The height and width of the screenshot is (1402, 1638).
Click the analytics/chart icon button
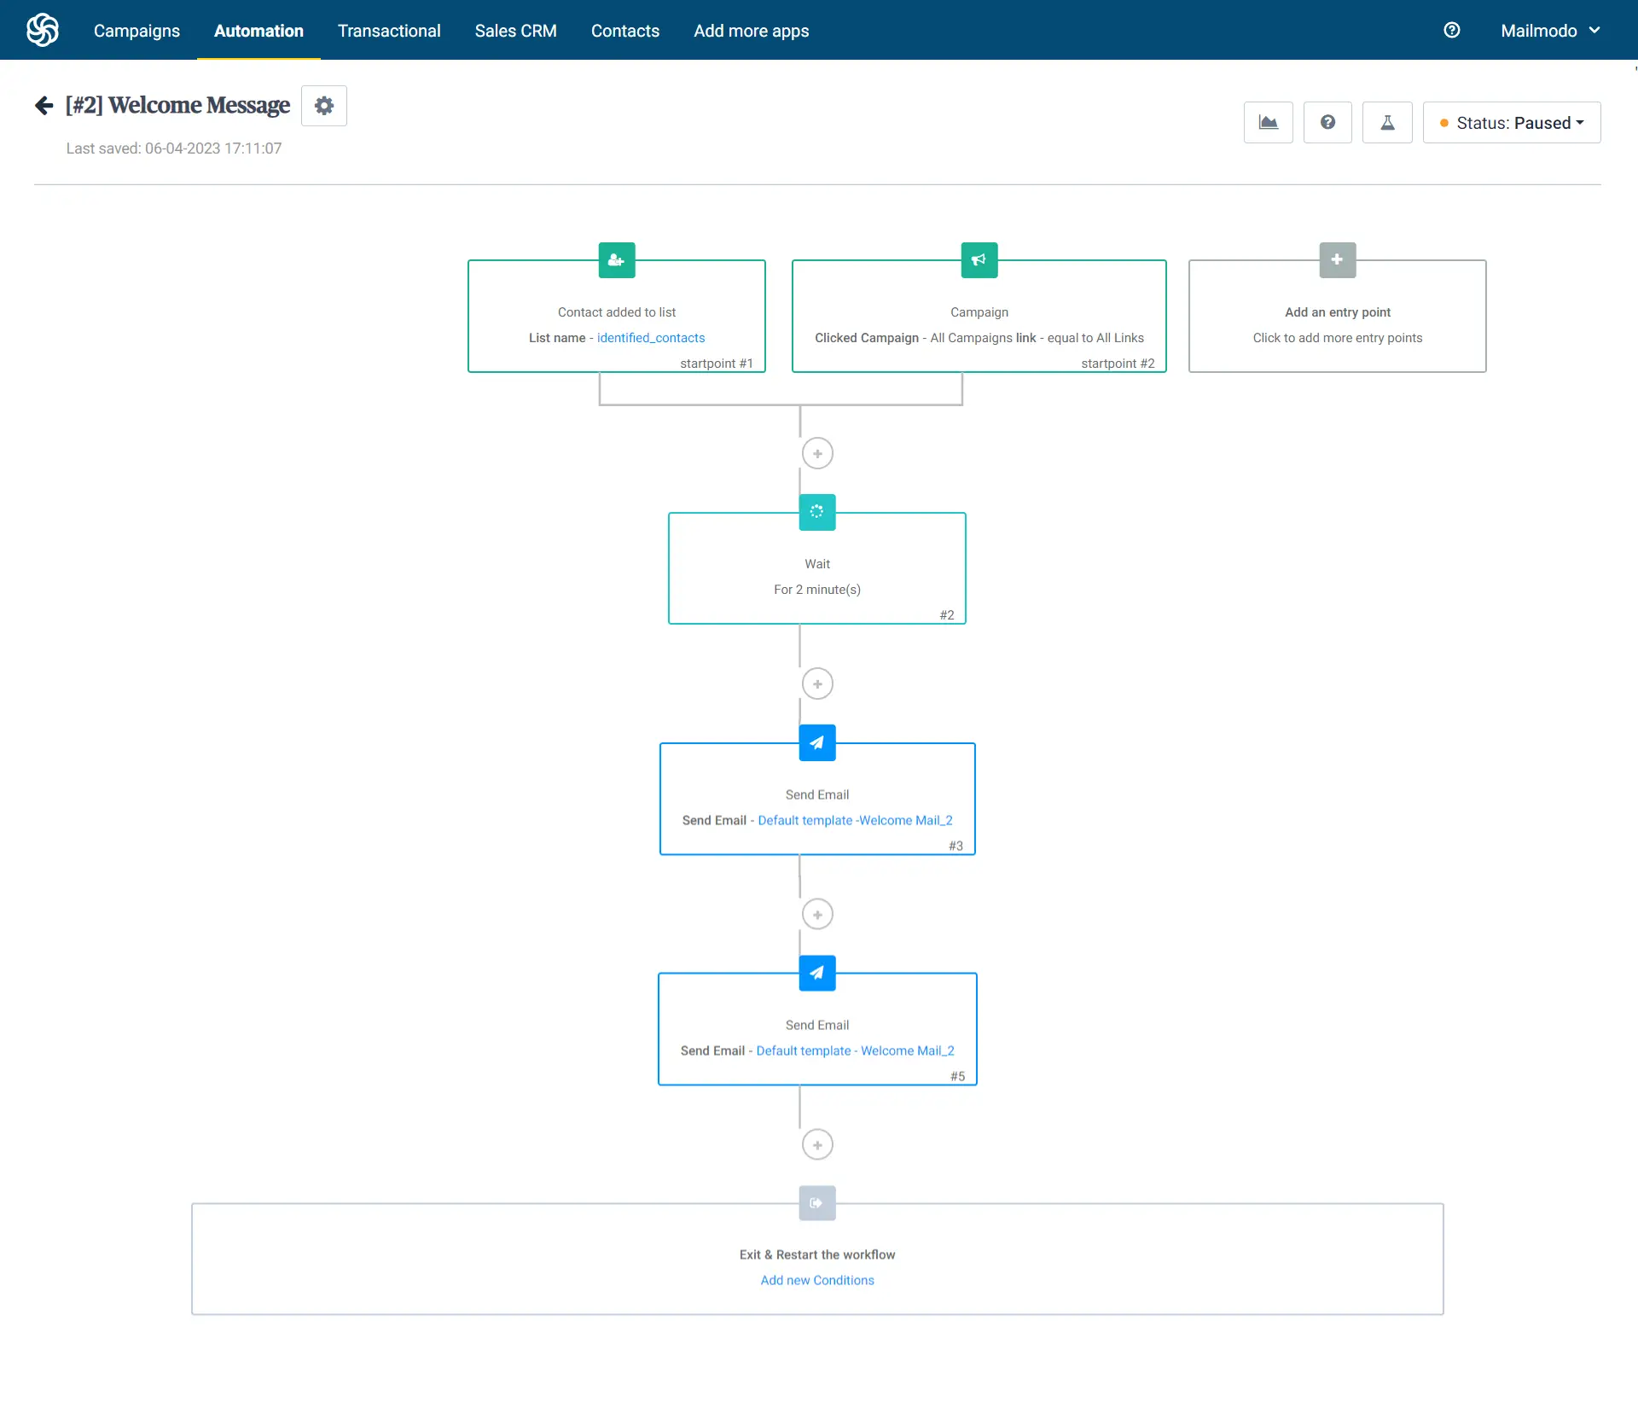click(1268, 122)
